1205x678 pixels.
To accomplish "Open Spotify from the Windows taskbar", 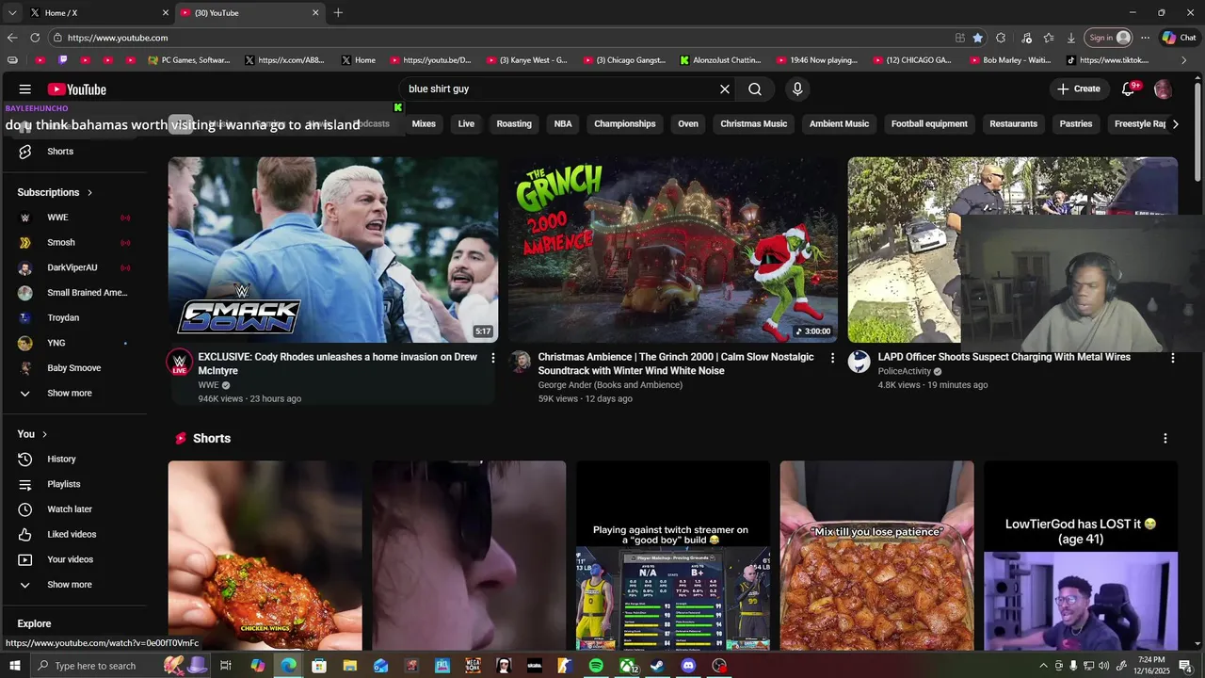I will [596, 666].
